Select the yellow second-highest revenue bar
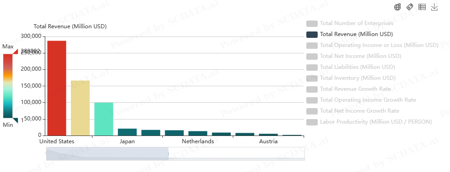The height and width of the screenshot is (172, 450). 80,108
